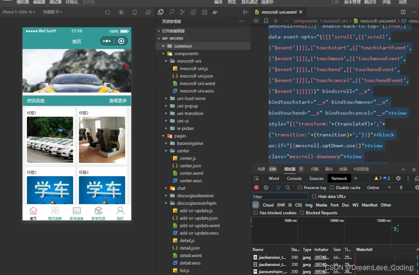
Task: Open the 代码质量 panel tab
Action: (361, 169)
